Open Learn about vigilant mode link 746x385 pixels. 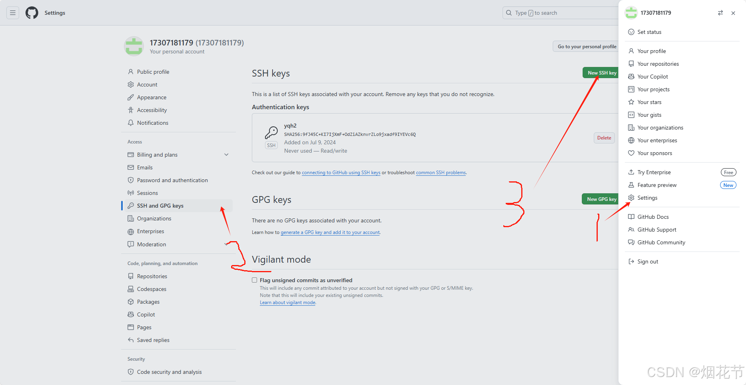288,302
